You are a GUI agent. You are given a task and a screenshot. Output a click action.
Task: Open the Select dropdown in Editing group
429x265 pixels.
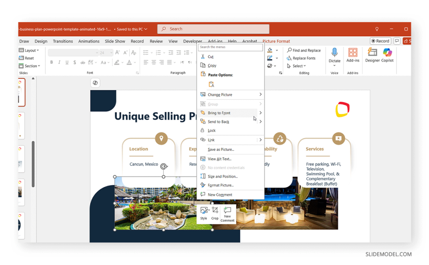click(297, 66)
